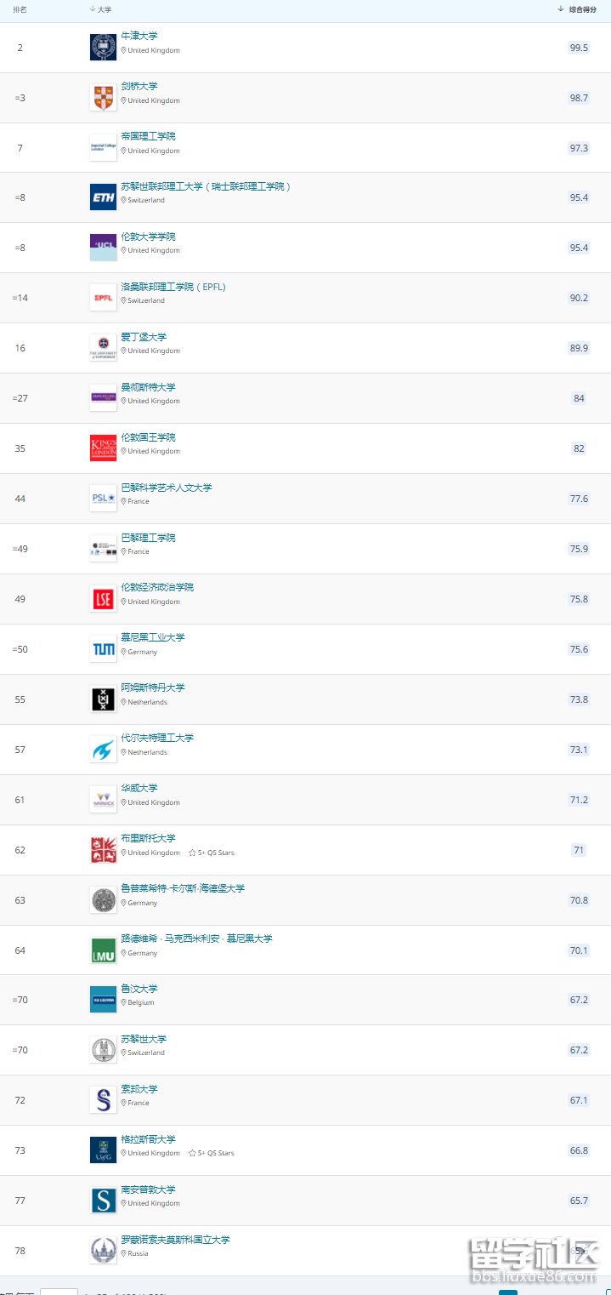Click the 5+ QS Stars badge for 布里斯托大学

[x=212, y=853]
